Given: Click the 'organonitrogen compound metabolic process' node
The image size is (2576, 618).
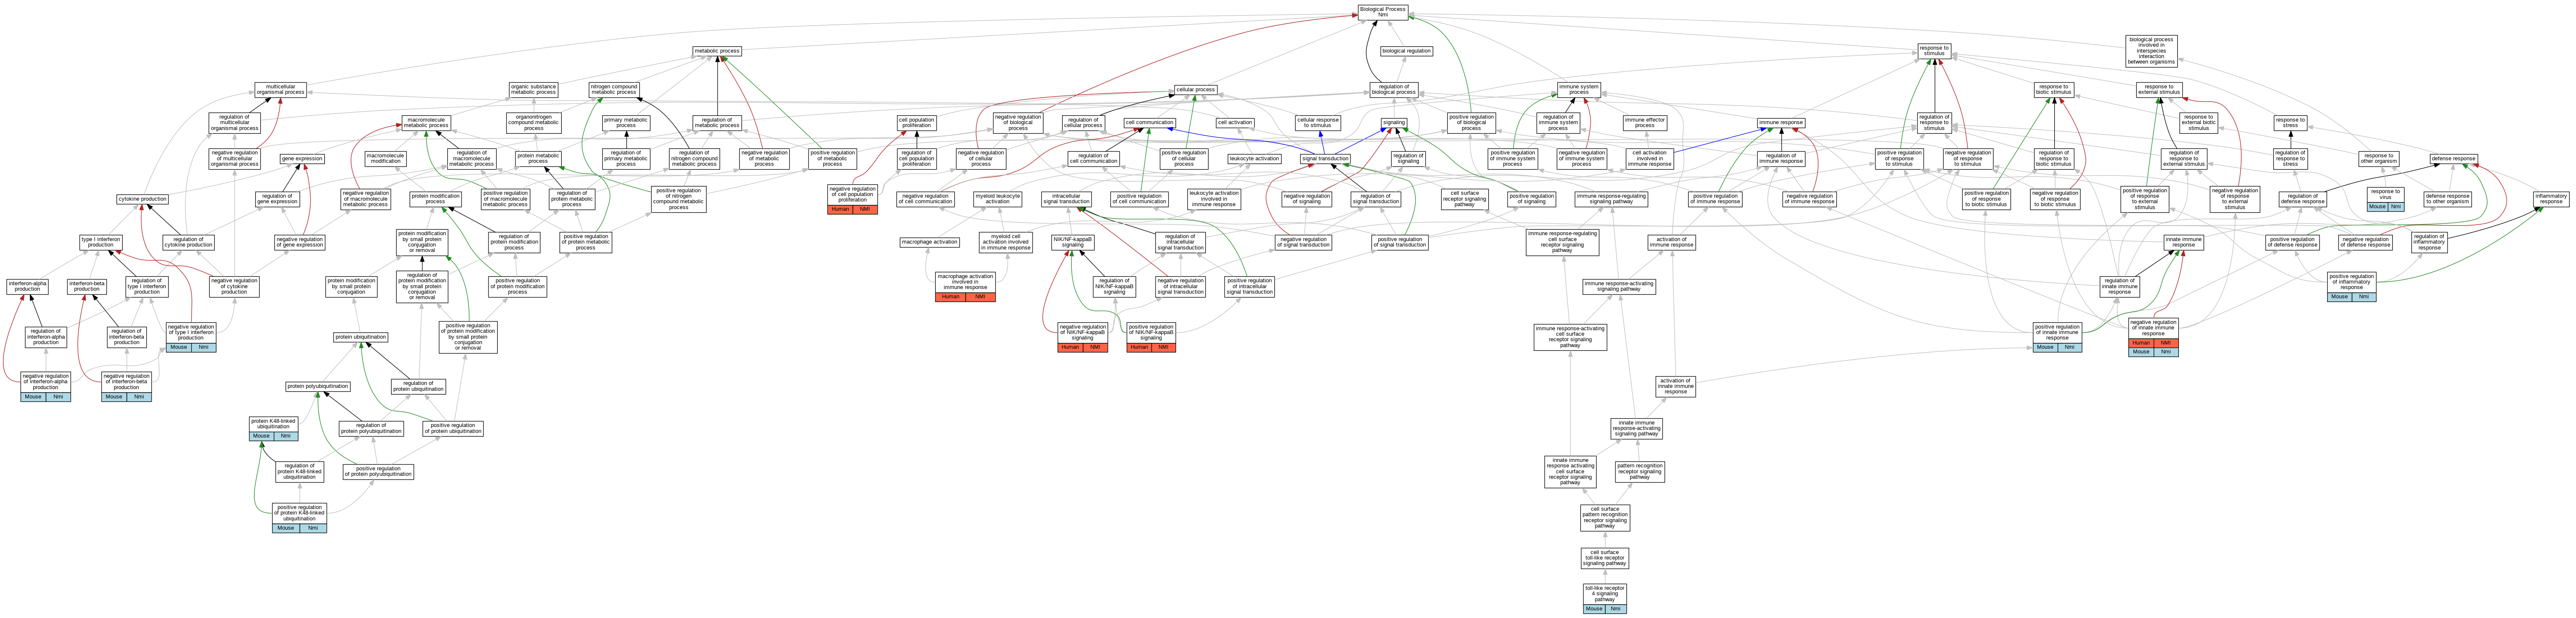Looking at the screenshot, I should (534, 123).
